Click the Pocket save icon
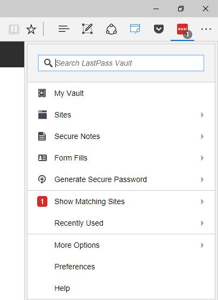The width and height of the screenshot is (218, 300). 159,29
